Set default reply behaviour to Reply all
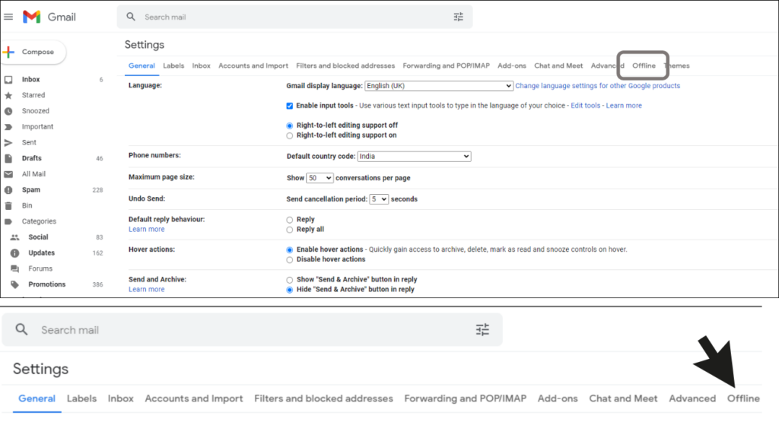 (x=289, y=229)
